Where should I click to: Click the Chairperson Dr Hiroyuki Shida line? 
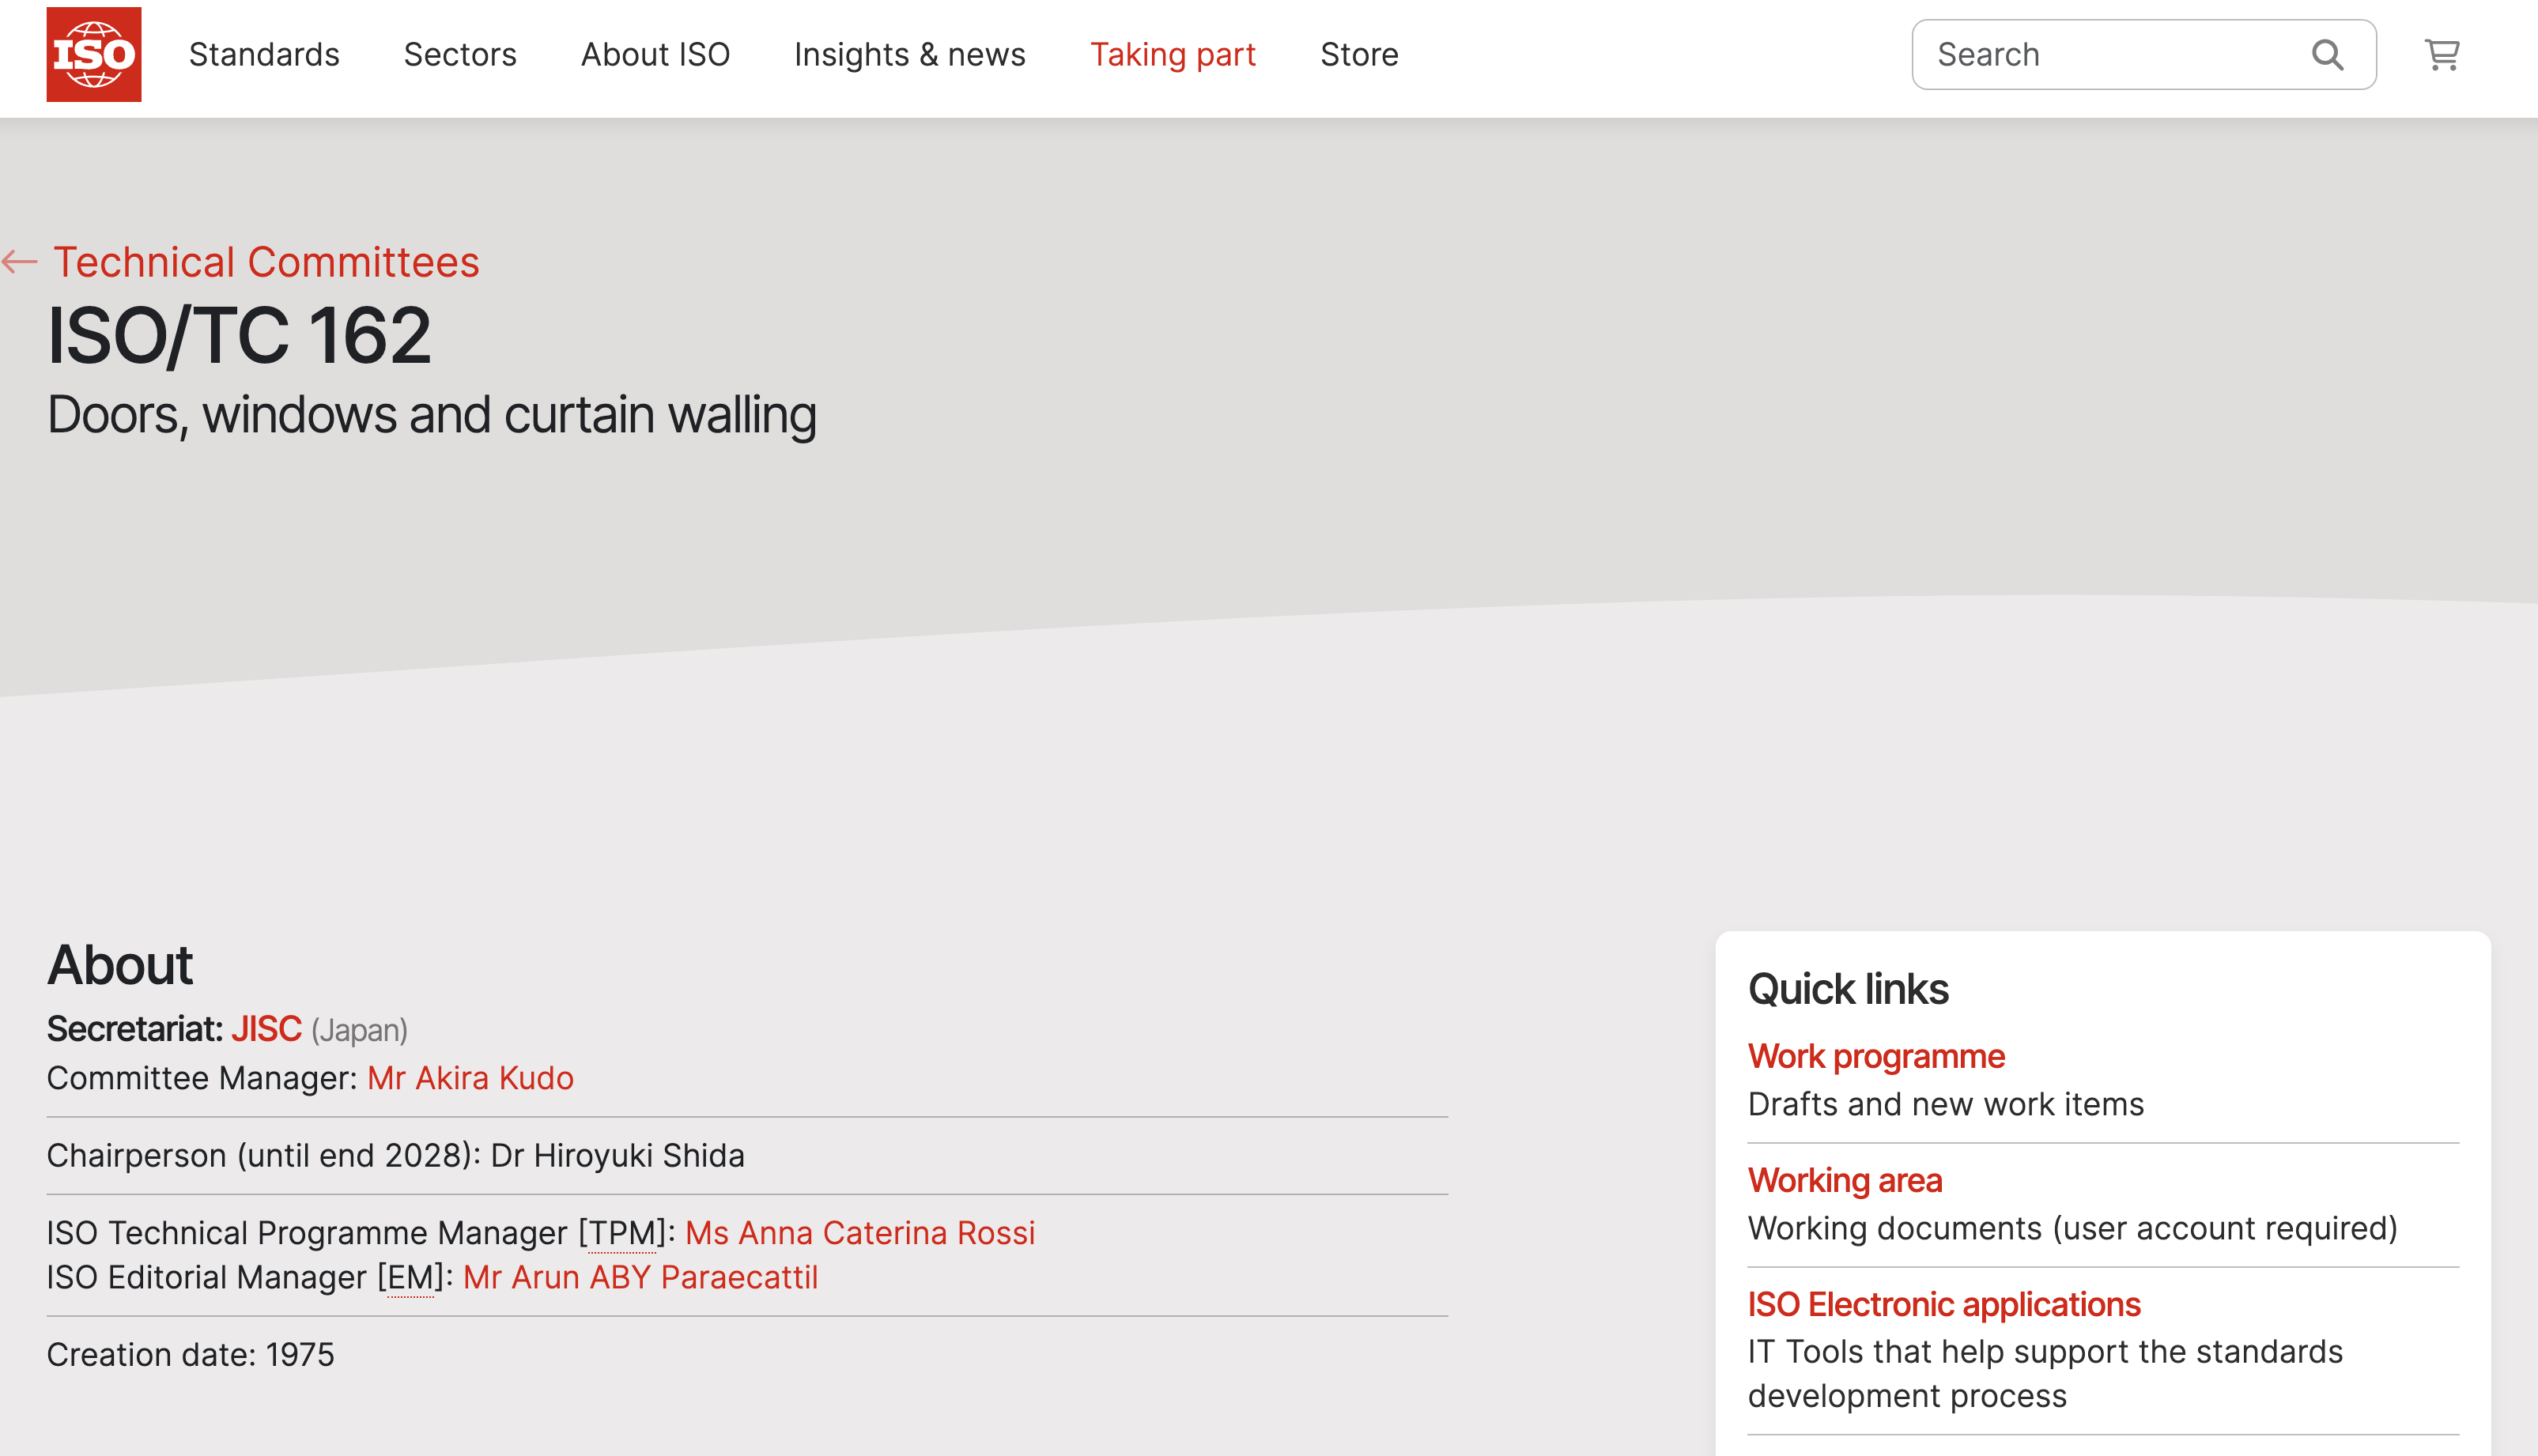click(396, 1155)
